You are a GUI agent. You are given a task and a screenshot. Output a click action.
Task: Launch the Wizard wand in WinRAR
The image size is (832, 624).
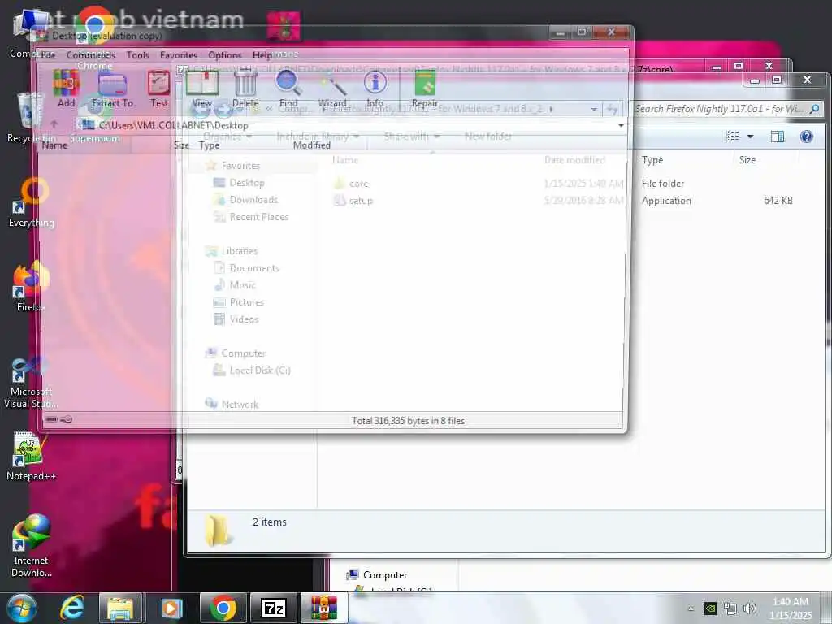332,88
